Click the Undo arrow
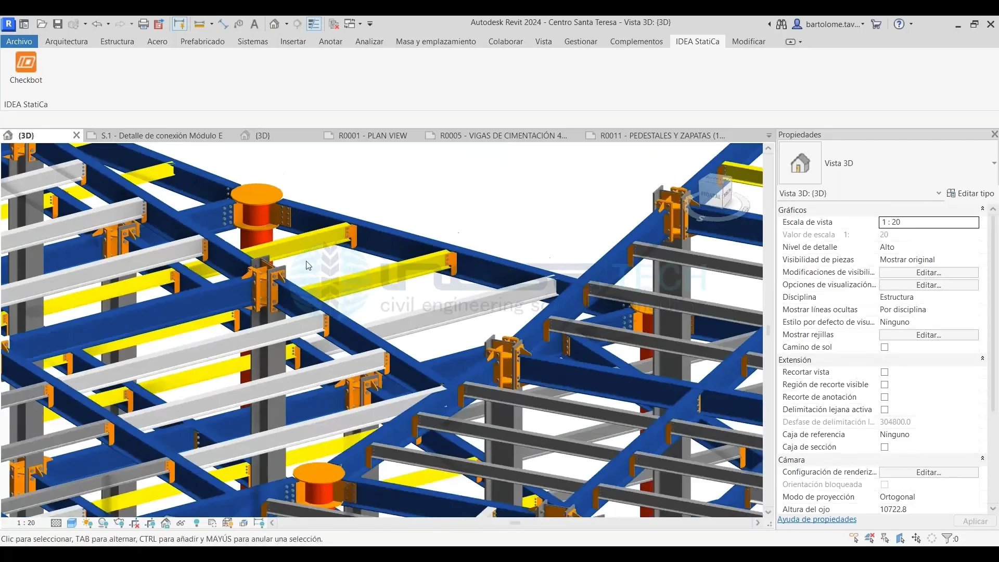This screenshot has width=999, height=562. coord(98,24)
